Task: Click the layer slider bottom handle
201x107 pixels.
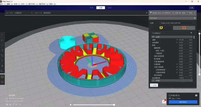Action: [199, 74]
